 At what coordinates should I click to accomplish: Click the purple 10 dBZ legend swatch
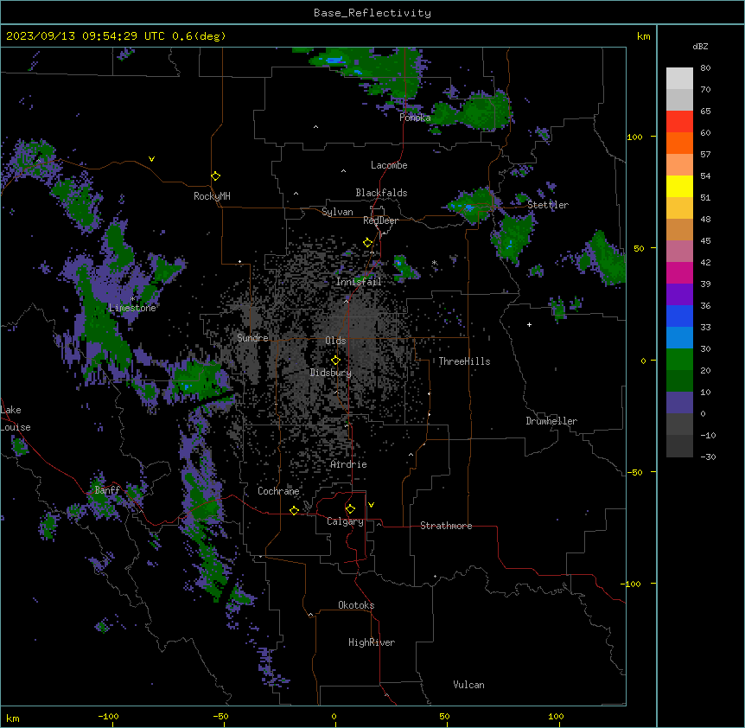(679, 403)
